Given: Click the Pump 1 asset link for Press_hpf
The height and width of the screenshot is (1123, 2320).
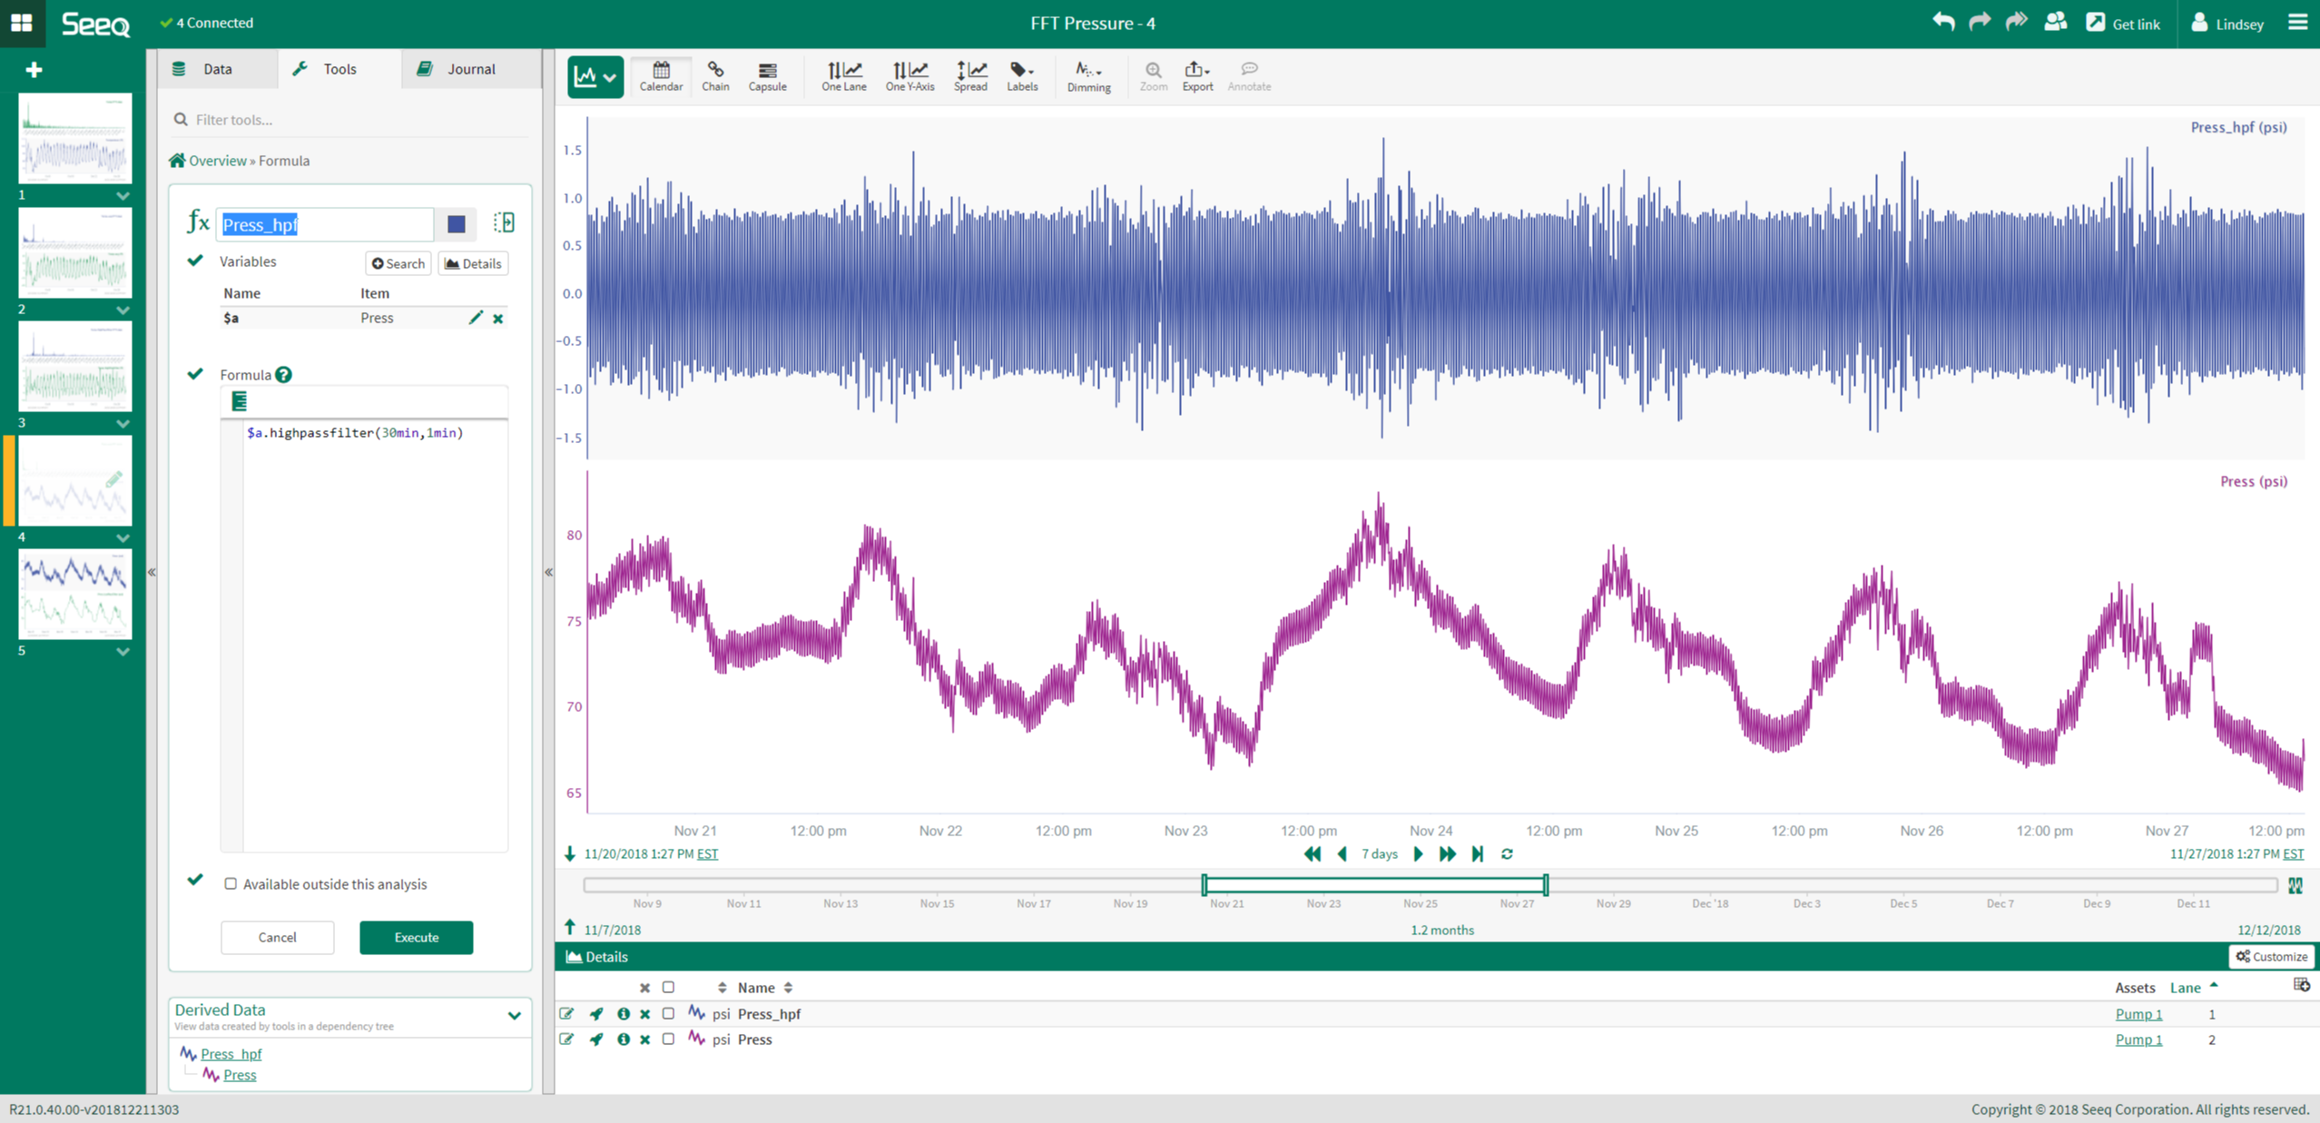Looking at the screenshot, I should (x=2138, y=1013).
